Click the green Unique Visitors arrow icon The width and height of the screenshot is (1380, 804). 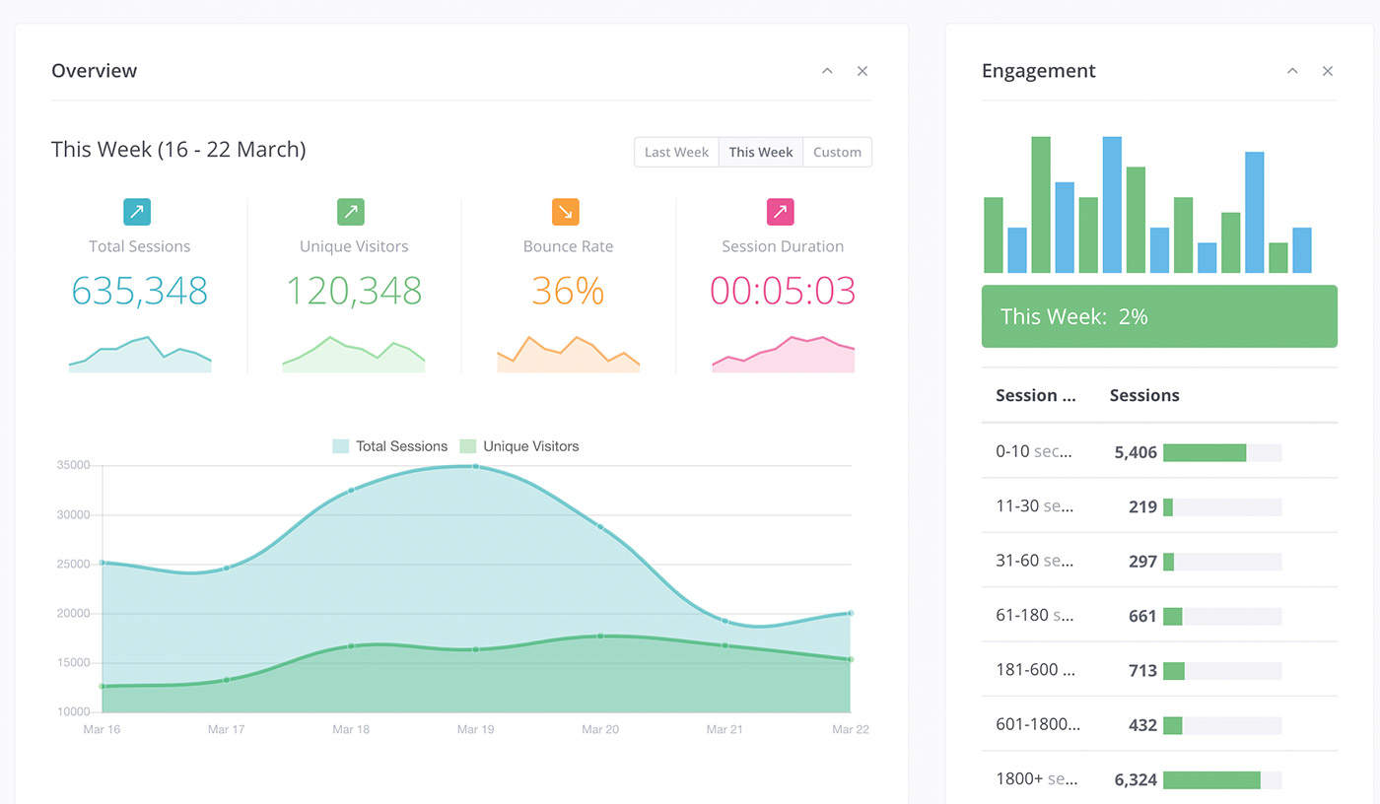pyautogui.click(x=351, y=212)
